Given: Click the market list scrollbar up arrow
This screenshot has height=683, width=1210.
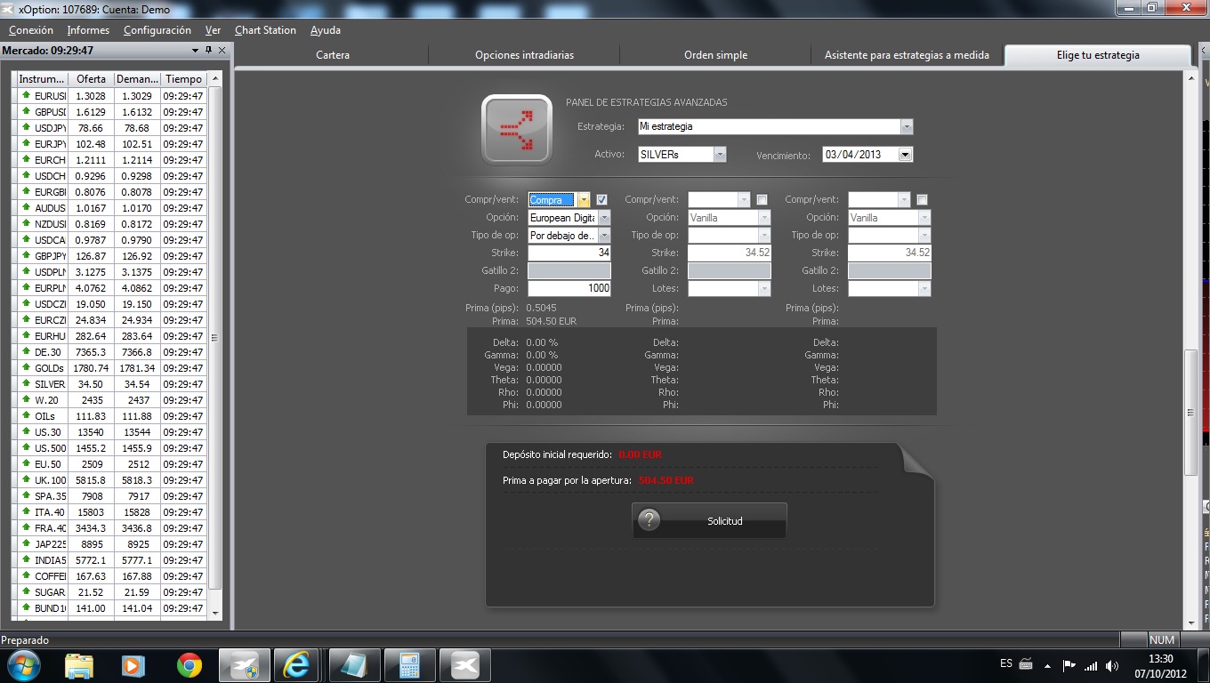Looking at the screenshot, I should [214, 78].
